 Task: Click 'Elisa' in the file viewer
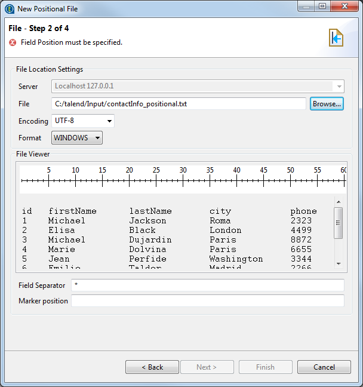coord(61,231)
